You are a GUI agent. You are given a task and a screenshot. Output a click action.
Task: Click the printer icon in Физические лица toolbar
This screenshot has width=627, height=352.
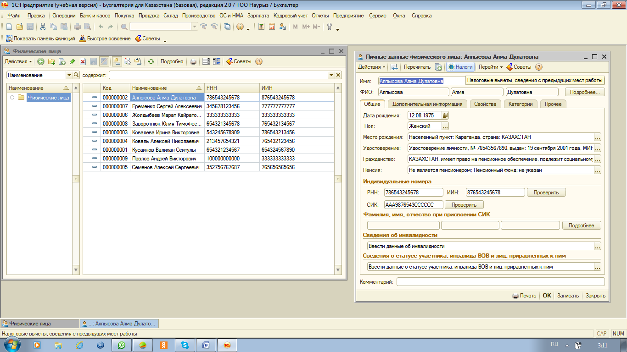pyautogui.click(x=193, y=61)
